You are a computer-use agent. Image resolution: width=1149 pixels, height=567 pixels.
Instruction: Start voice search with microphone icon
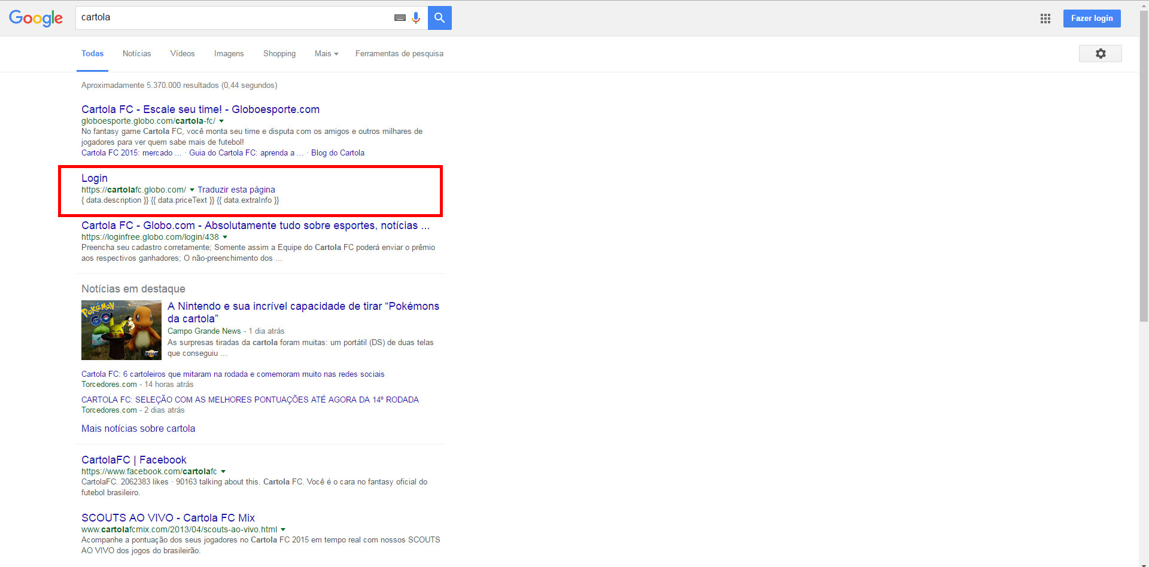point(416,18)
